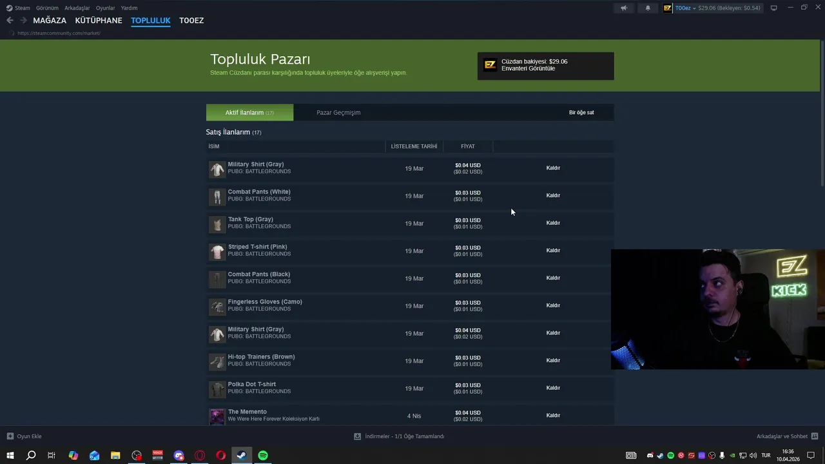Image resolution: width=825 pixels, height=464 pixels.
Task: Click the FİYAT column header
Action: pyautogui.click(x=468, y=146)
